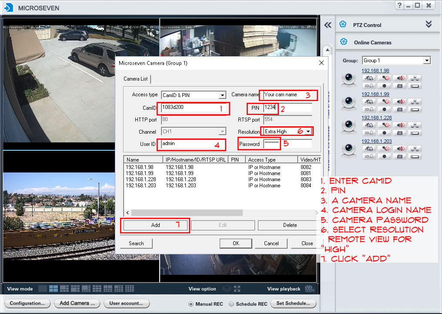
Task: Toggle microphone mute for camera 192.168.1.98
Action: pos(384,78)
